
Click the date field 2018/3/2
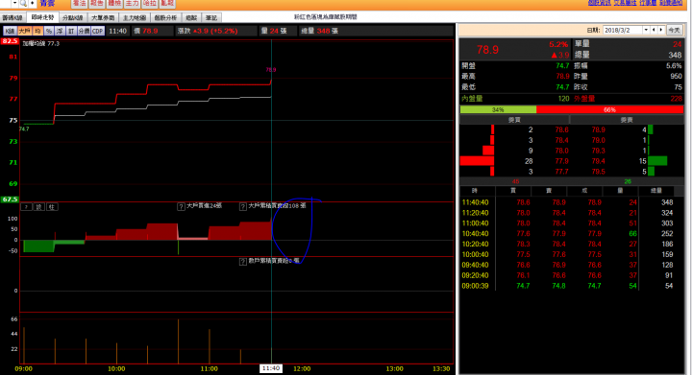(622, 30)
